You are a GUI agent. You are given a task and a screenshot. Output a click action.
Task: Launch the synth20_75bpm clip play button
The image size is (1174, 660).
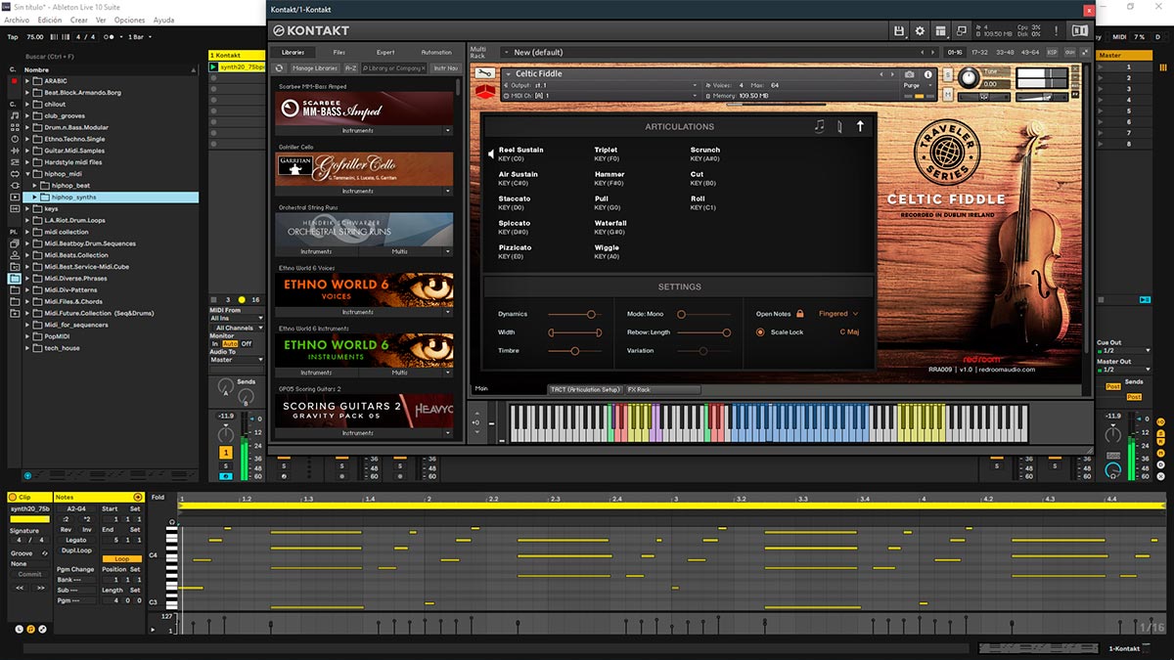[x=215, y=67]
